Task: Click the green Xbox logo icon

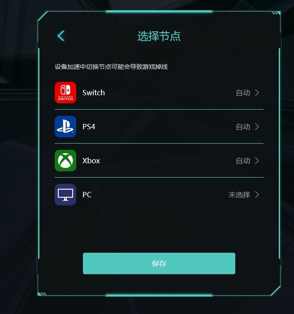Action: pyautogui.click(x=65, y=161)
